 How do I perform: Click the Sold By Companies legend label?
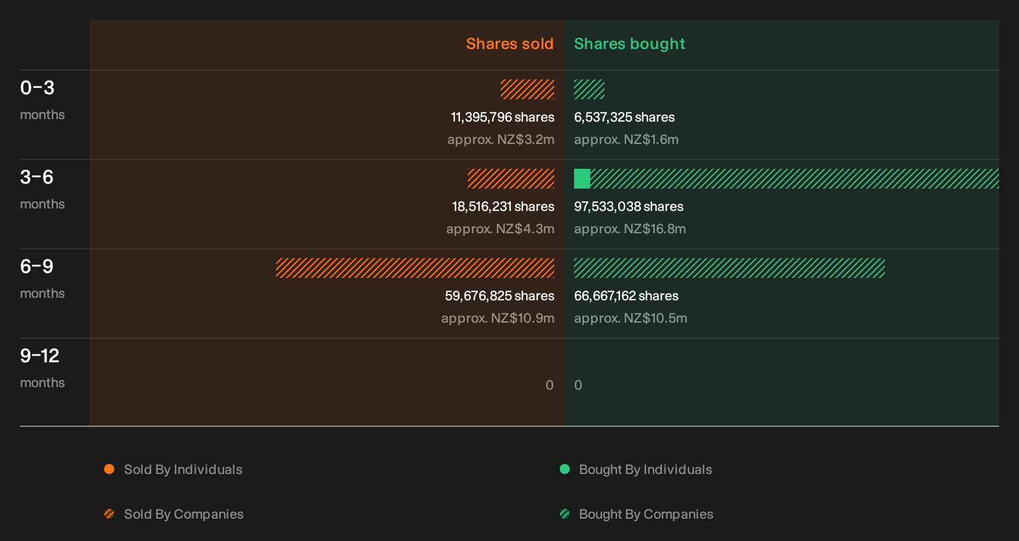tap(184, 514)
